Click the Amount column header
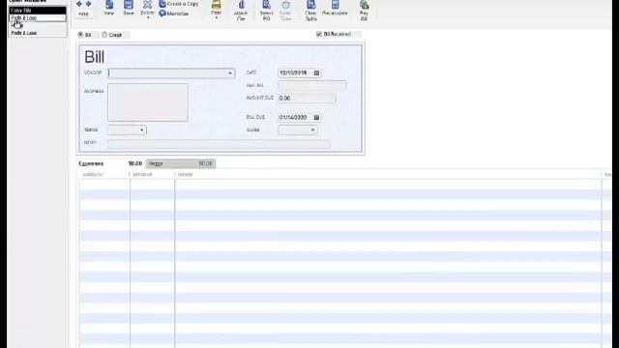 [x=152, y=174]
